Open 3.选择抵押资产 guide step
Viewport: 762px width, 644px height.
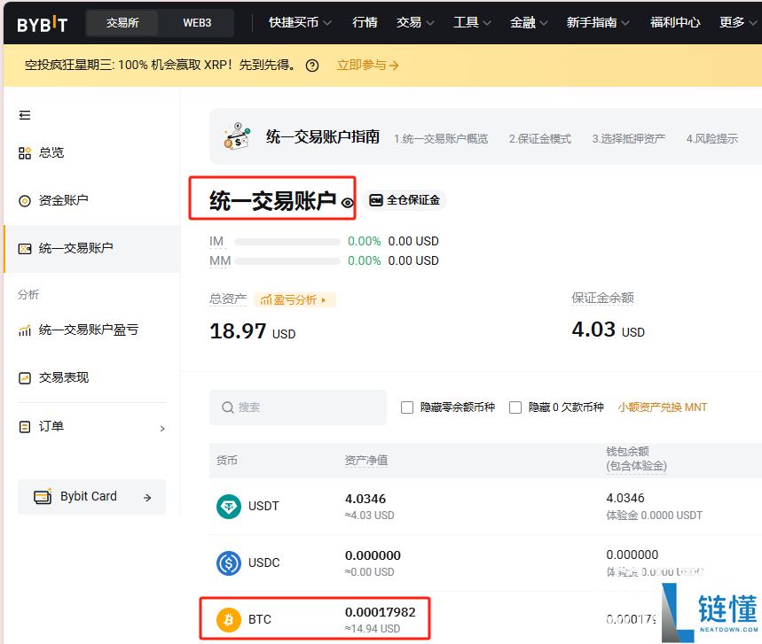pyautogui.click(x=628, y=139)
